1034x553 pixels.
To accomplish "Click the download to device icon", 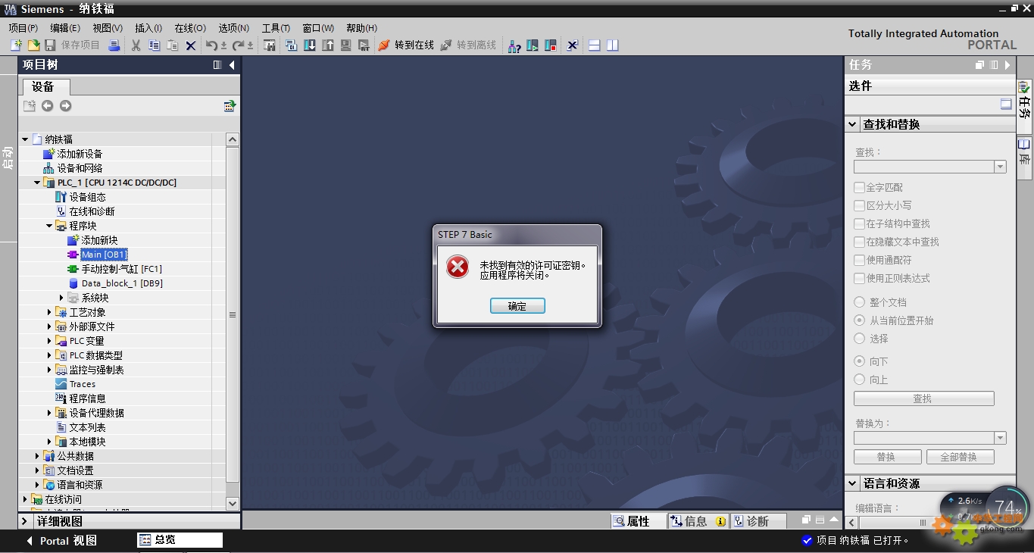I will click(310, 45).
